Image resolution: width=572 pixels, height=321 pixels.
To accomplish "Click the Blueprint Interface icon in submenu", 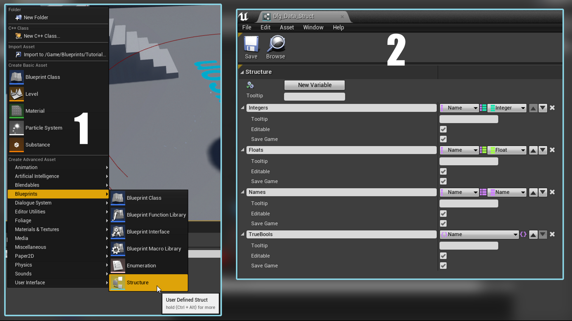I will 118,231.
